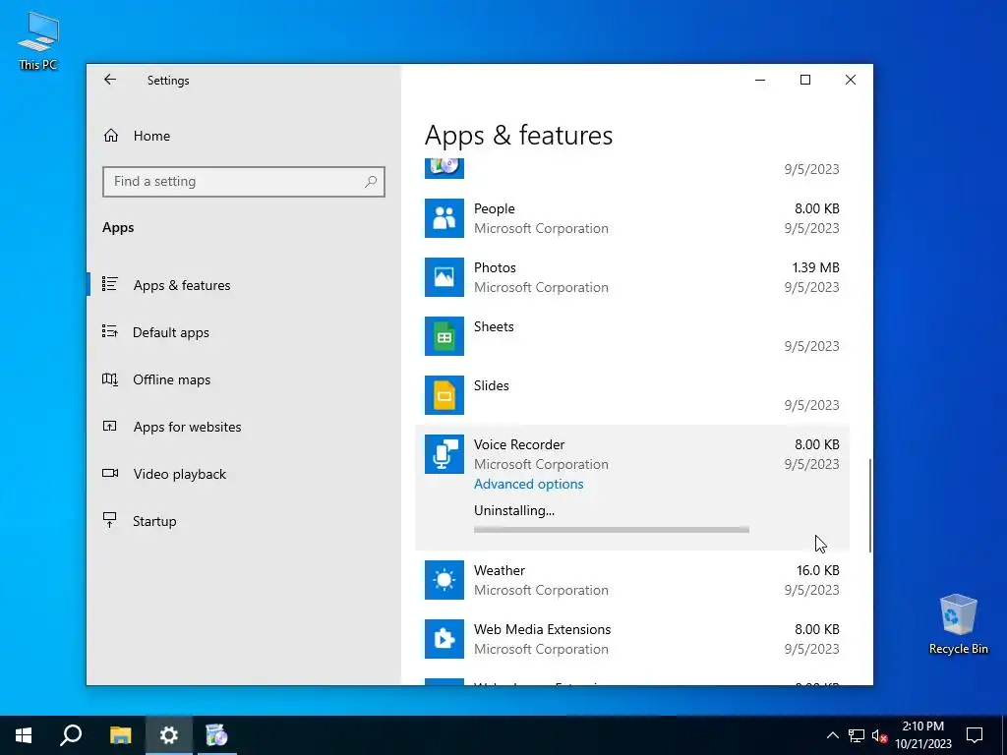
Task: Click the Offline maps sidebar icon
Action: click(110, 378)
